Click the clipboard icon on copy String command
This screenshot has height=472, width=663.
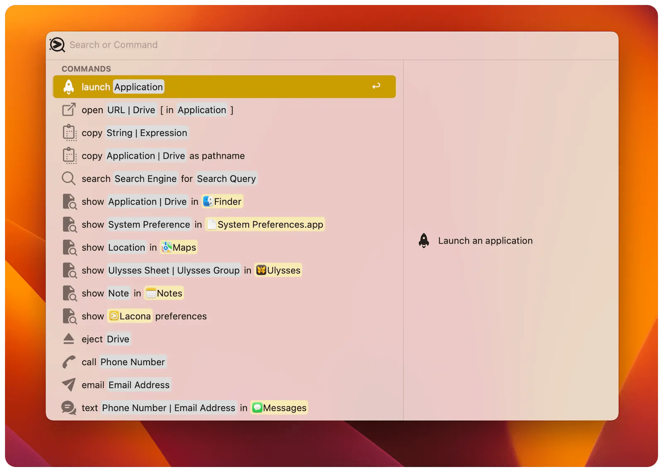pos(70,133)
